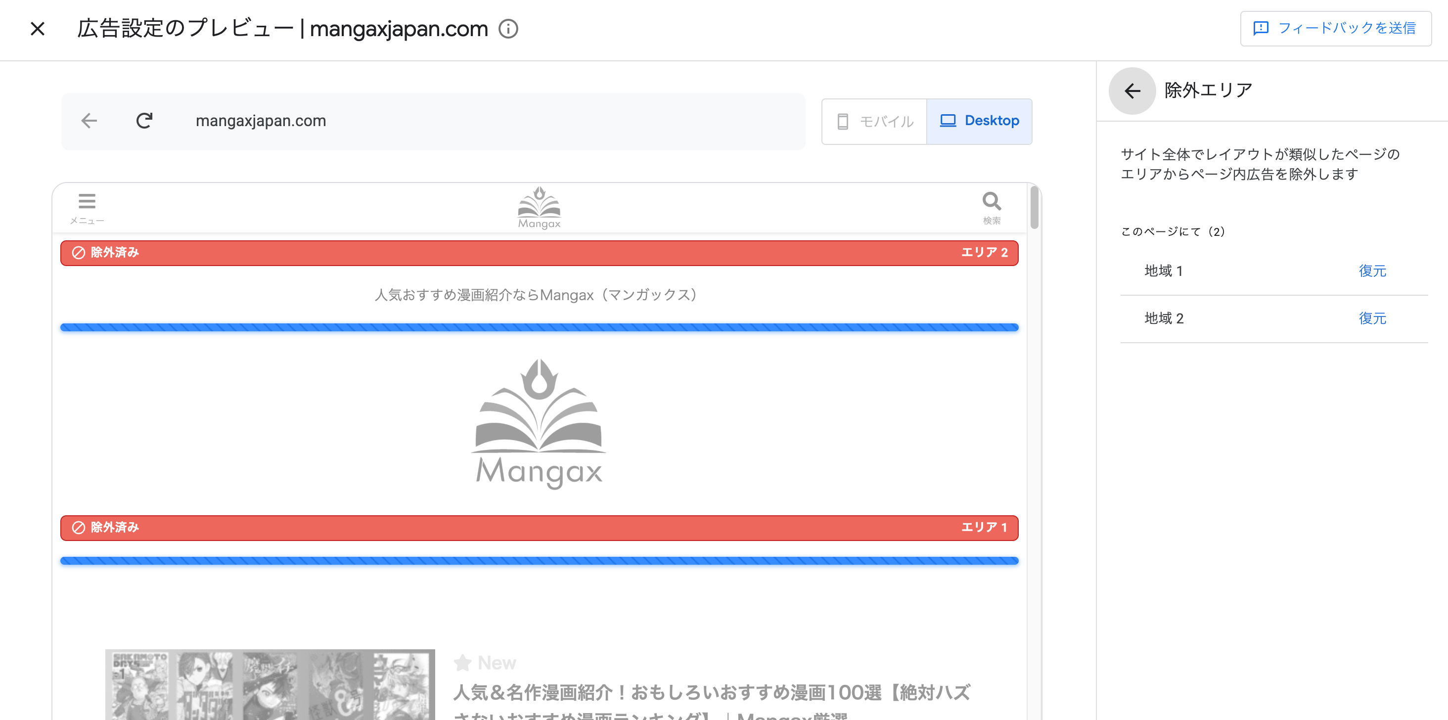
Task: Click the Mangax logo in the site header
Action: (x=539, y=208)
